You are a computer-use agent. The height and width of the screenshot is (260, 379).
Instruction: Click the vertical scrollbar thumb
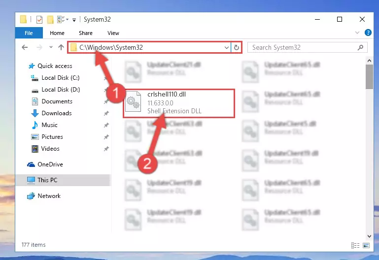(x=369, y=77)
